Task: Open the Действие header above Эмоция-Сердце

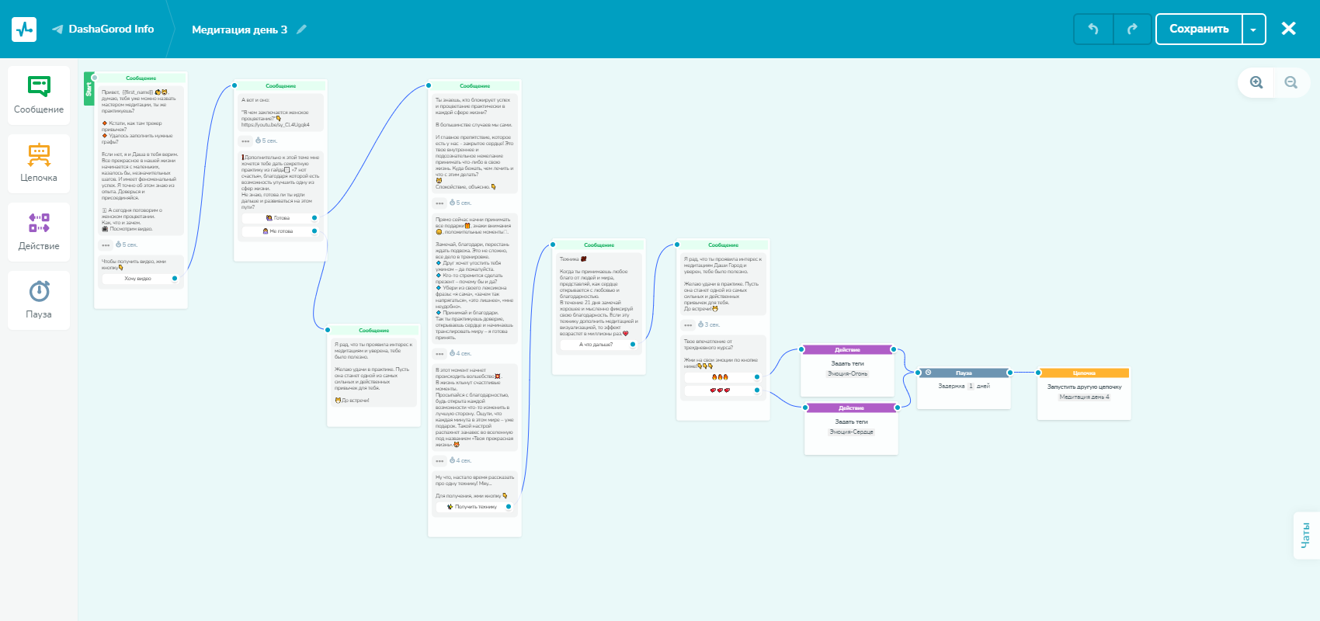Action: tap(851, 408)
